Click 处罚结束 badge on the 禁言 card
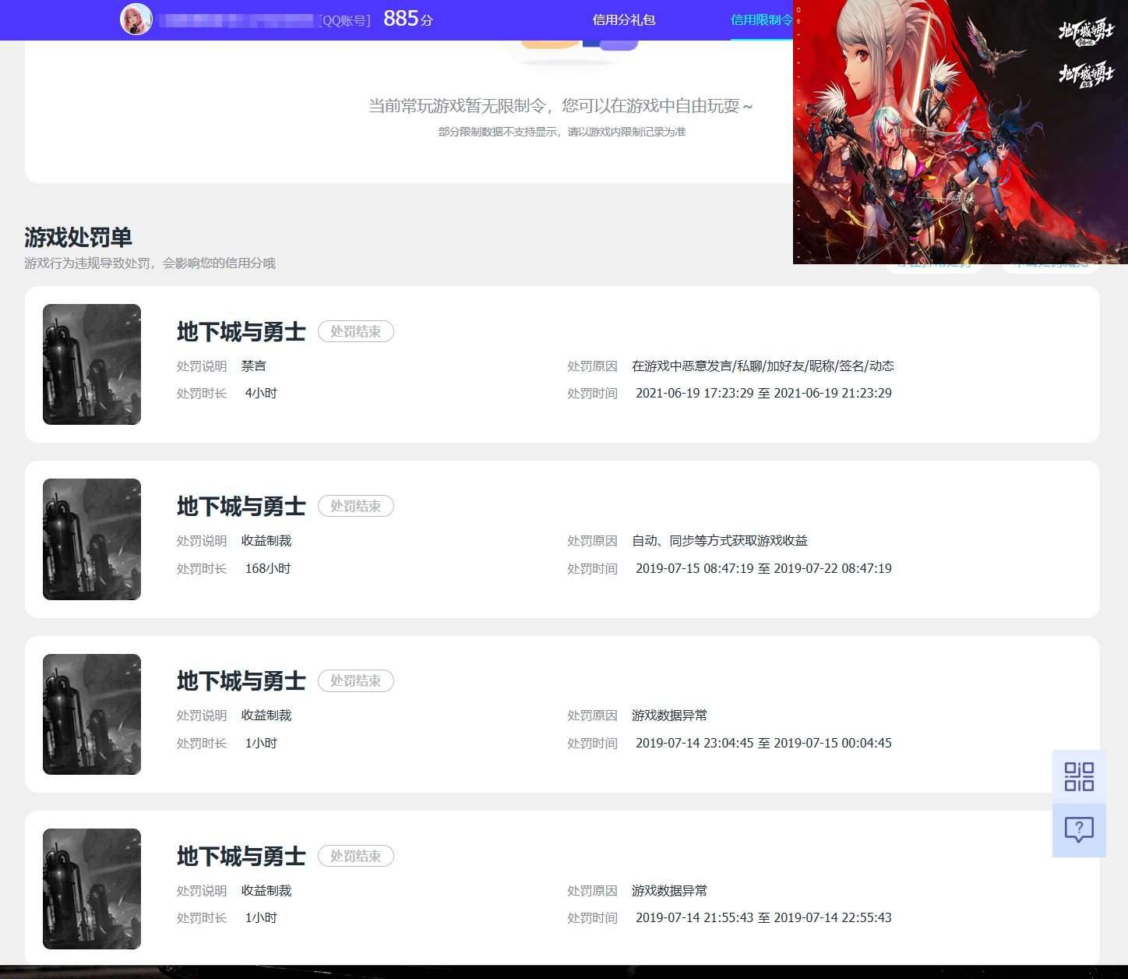The height and width of the screenshot is (979, 1128). tap(356, 331)
